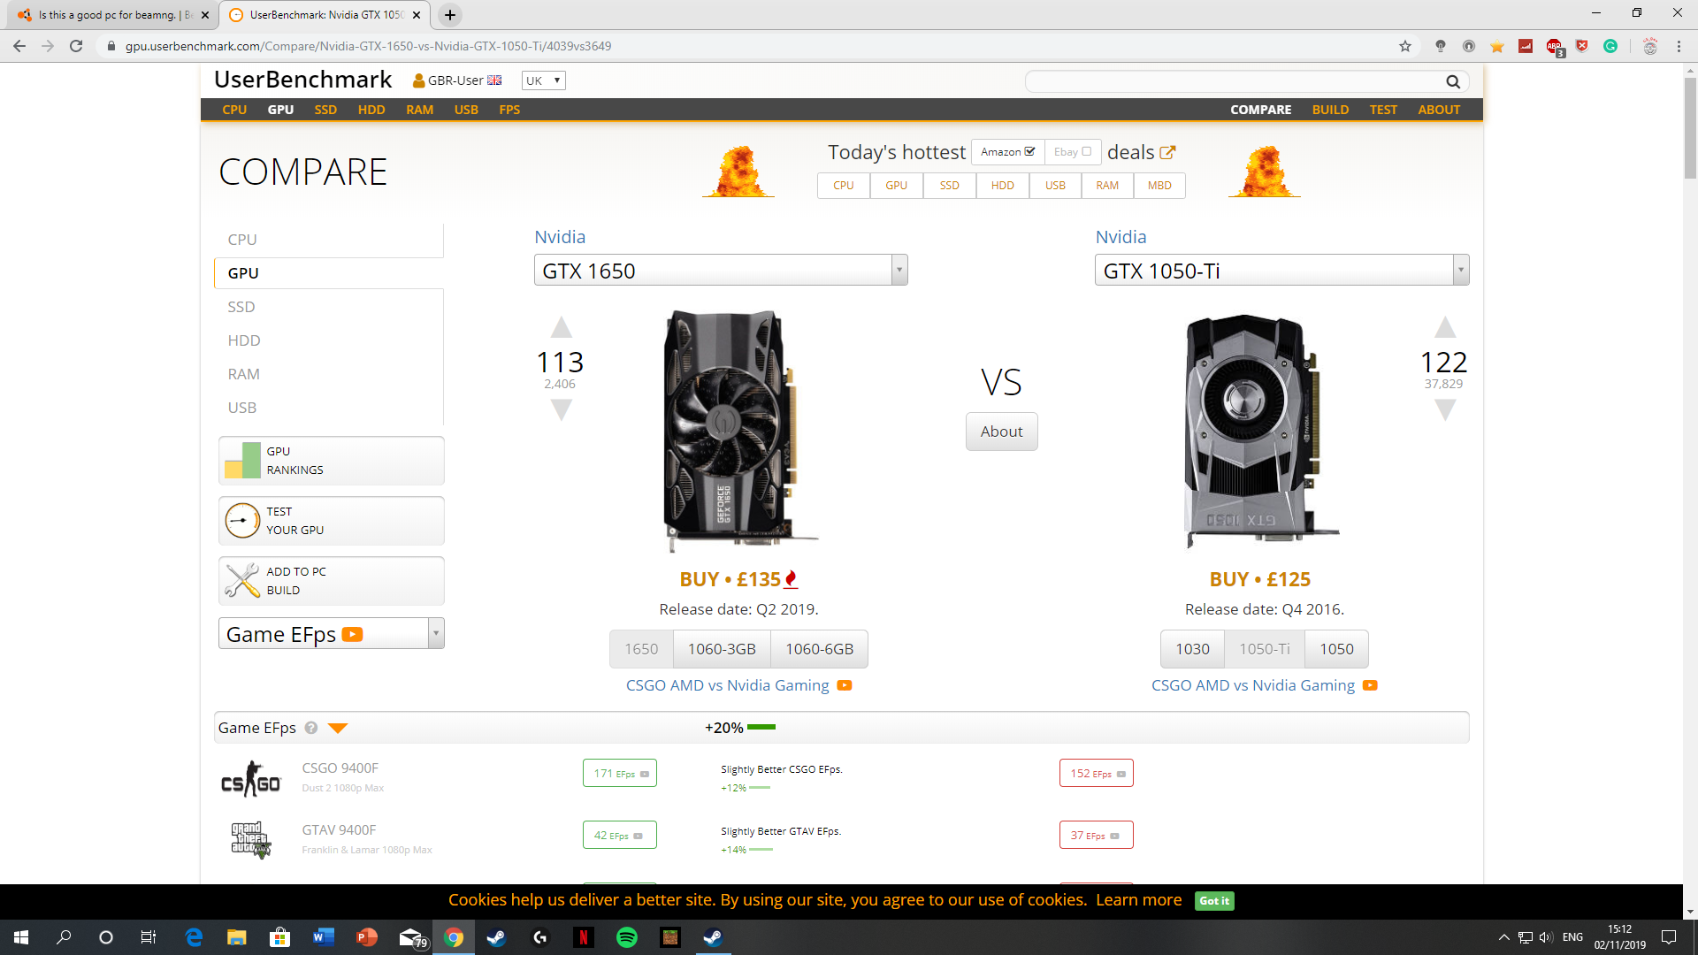Open Spotify from the taskbar
Screen dimensions: 1698x955
pyautogui.click(x=626, y=937)
